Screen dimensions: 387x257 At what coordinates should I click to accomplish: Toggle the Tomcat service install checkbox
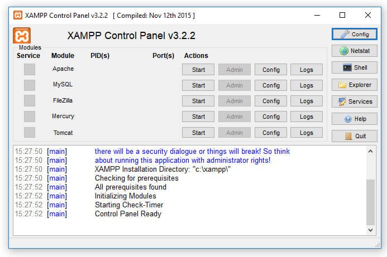click(29, 133)
